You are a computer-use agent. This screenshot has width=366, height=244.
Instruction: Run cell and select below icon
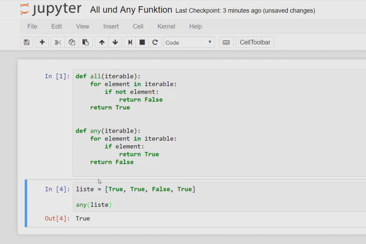point(131,42)
